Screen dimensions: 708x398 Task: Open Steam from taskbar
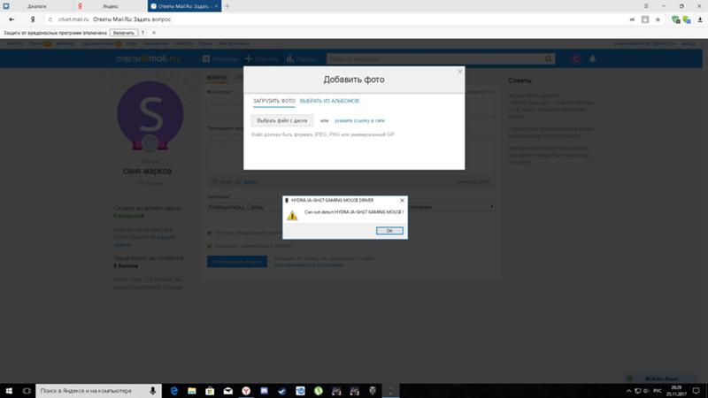coord(282,391)
